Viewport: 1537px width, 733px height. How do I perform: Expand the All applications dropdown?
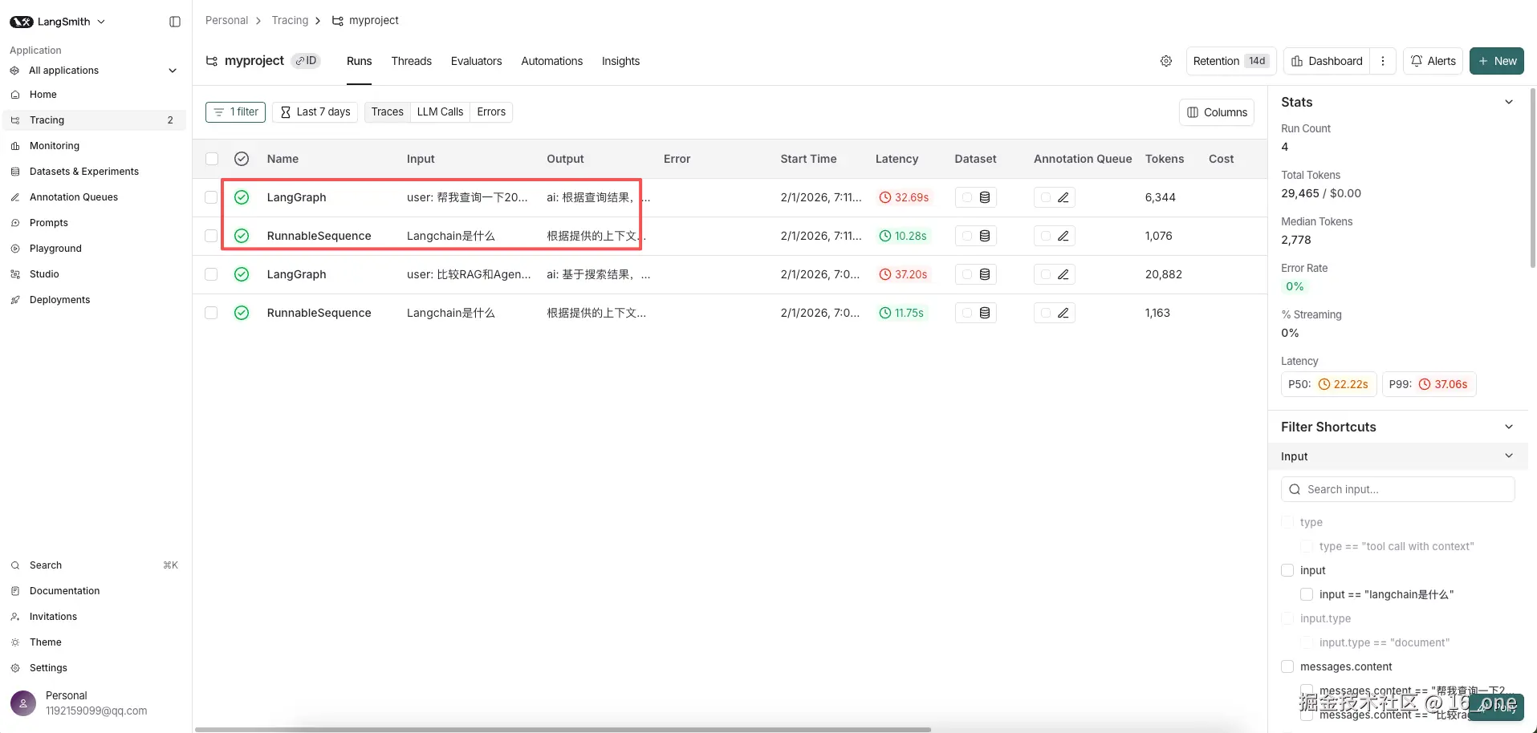coord(95,71)
